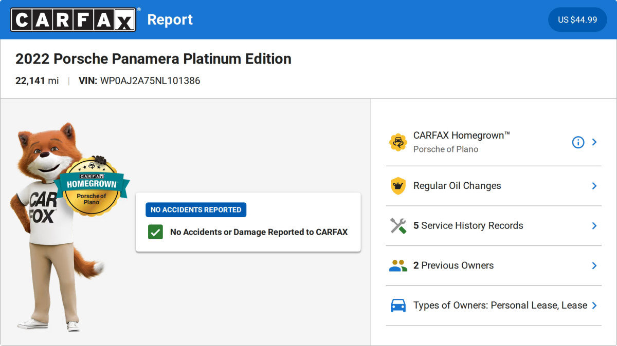The width and height of the screenshot is (617, 346).
Task: Click the Homegrown flower car icon
Action: [398, 142]
